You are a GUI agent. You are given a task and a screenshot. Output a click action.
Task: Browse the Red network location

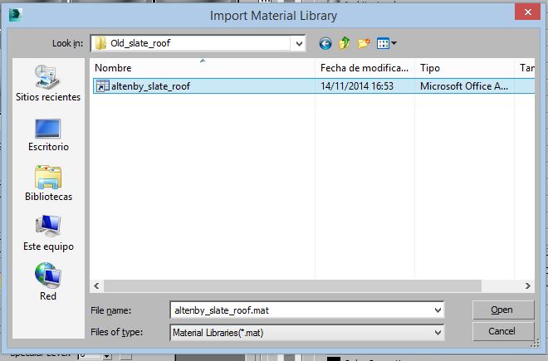[48, 282]
